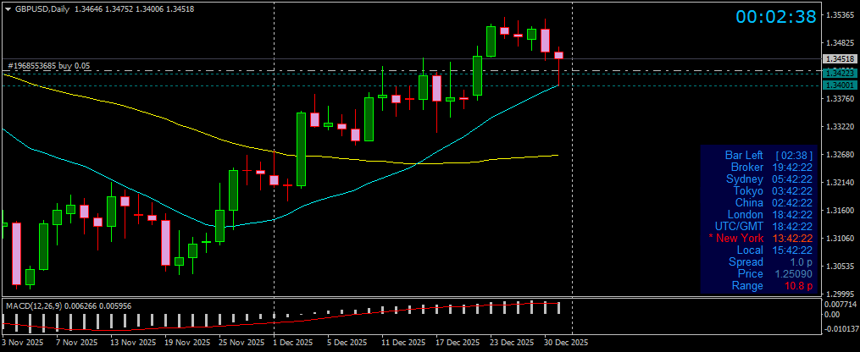Click the 19 Nov 2025 date label

[x=186, y=343]
